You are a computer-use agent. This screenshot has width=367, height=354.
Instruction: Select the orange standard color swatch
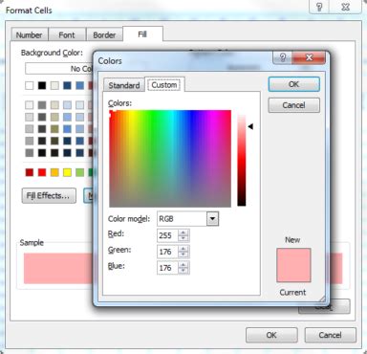(x=54, y=172)
